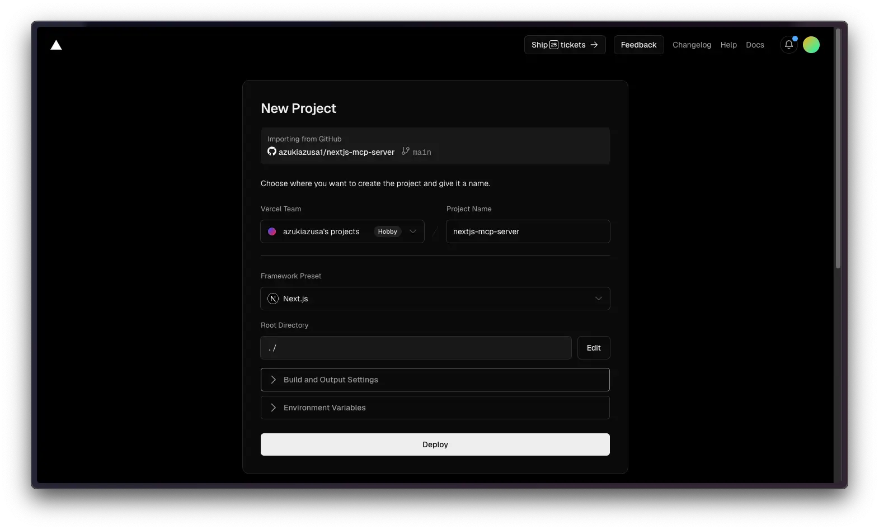The width and height of the screenshot is (879, 530).
Task: Open the Vercel triangle logo home
Action: [56, 45]
